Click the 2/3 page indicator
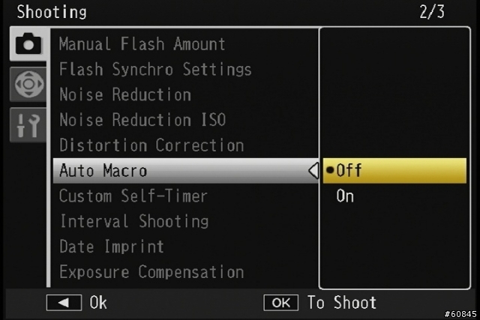The width and height of the screenshot is (480, 320). pos(432,12)
